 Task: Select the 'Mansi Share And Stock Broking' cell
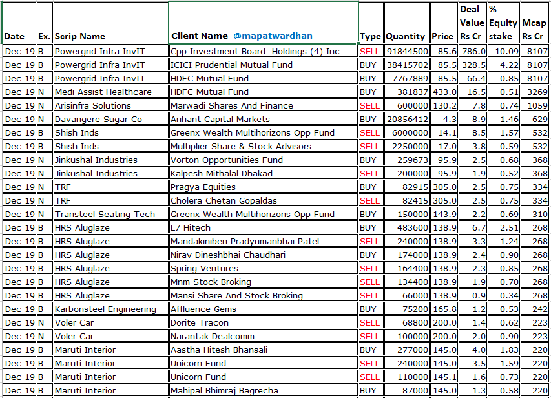coord(263,296)
